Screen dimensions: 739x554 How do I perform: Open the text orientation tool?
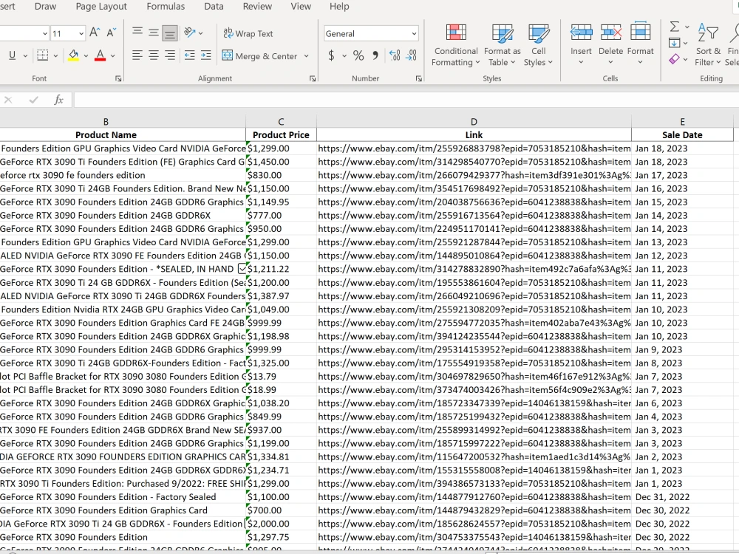[190, 33]
